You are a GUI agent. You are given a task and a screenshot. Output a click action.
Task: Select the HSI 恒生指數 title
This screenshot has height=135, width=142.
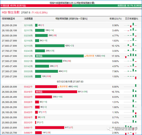pos(11,13)
